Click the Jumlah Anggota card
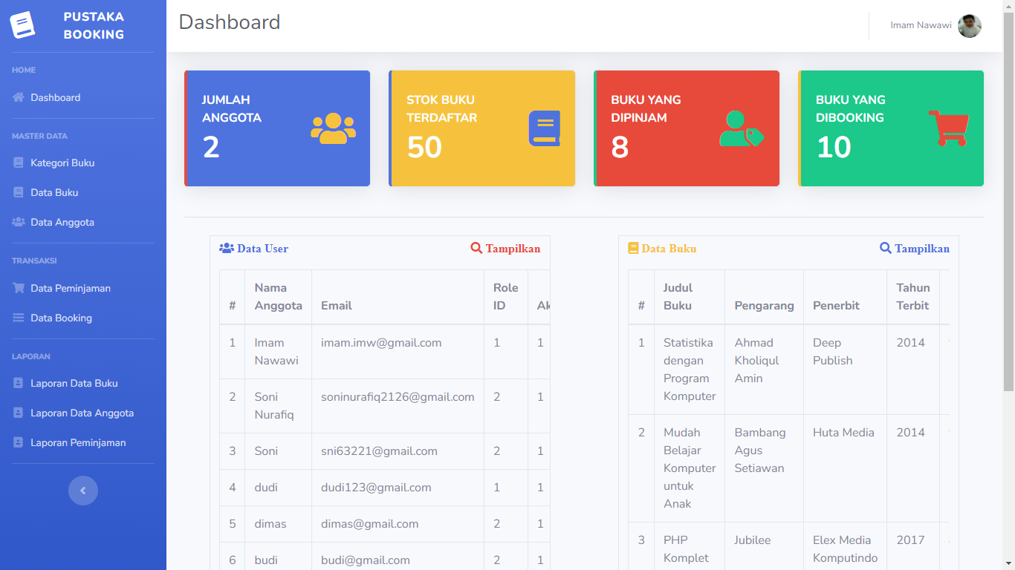The height and width of the screenshot is (570, 1015). [277, 128]
